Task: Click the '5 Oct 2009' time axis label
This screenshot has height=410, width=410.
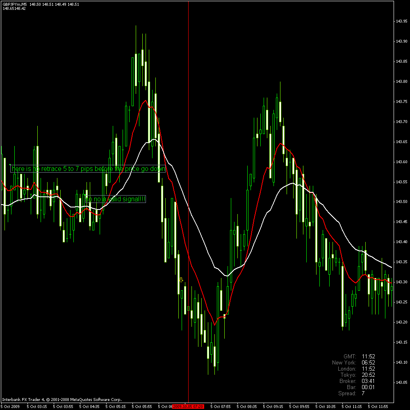Action: point(10,407)
